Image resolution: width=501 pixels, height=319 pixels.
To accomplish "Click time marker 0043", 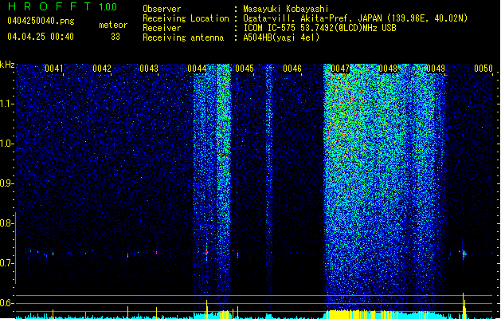I will click(149, 69).
